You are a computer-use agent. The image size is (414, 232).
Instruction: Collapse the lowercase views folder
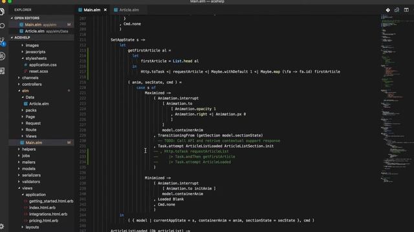(x=27, y=188)
